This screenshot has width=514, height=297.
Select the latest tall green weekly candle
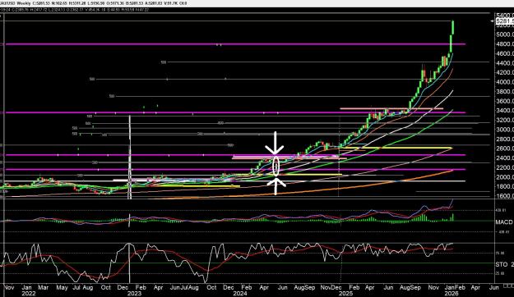tap(452, 27)
